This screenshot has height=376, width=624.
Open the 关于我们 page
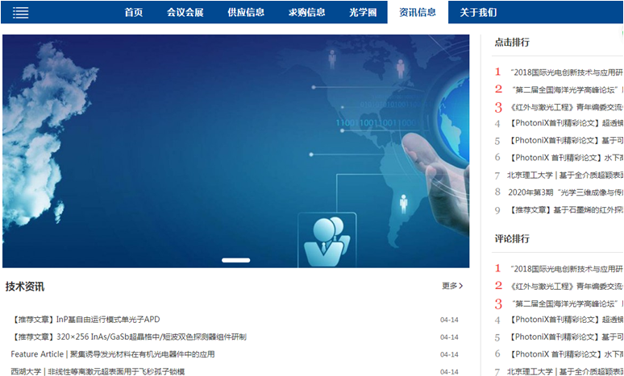point(478,12)
